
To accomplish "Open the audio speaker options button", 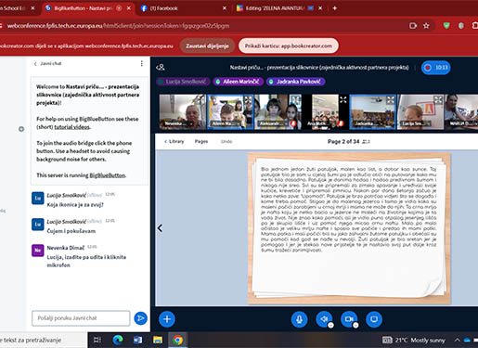I will [x=330, y=325].
